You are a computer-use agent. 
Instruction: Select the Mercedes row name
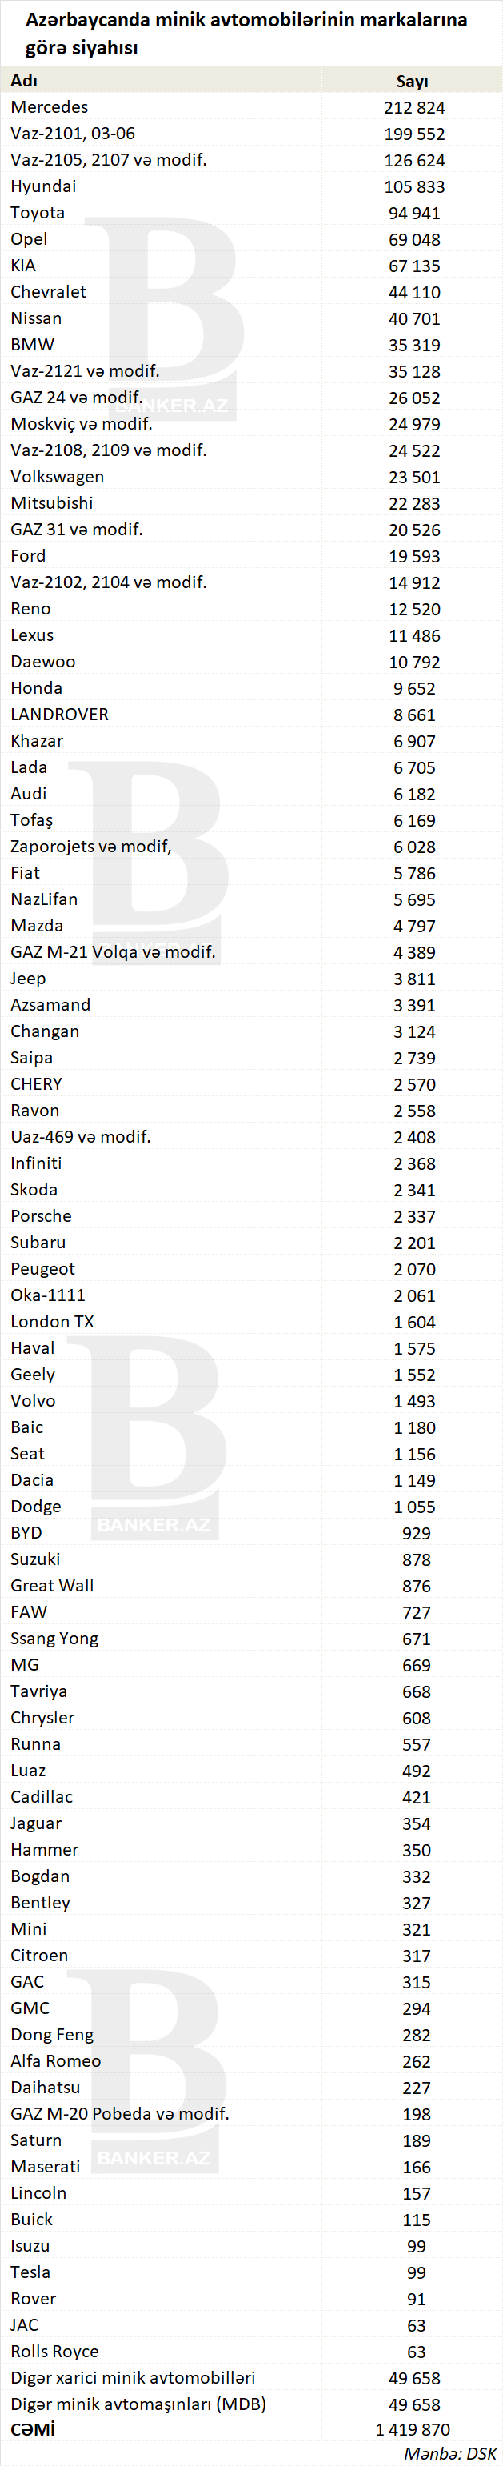click(x=49, y=107)
